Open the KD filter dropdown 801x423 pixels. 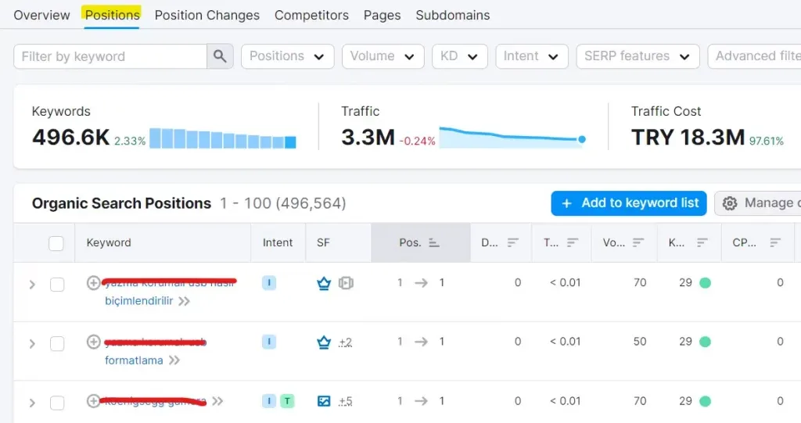click(460, 56)
